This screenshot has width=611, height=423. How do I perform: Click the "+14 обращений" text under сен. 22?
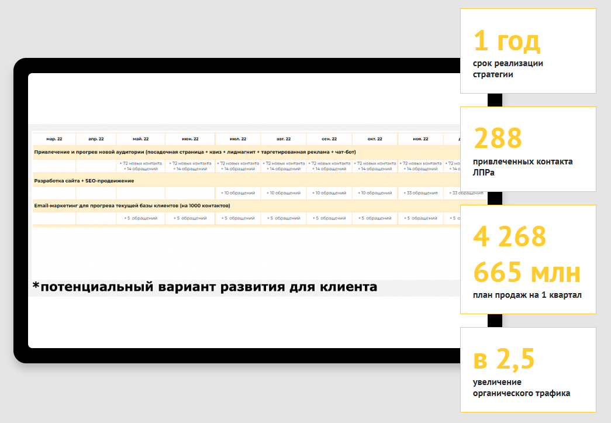coord(329,168)
